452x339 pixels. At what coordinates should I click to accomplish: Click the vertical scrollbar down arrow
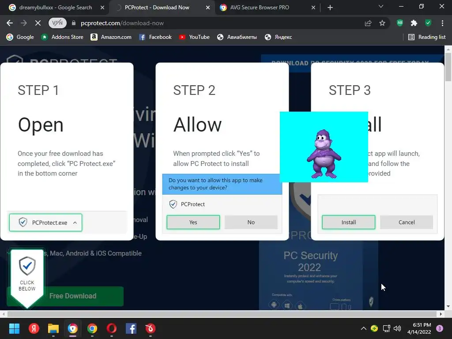pos(448,307)
